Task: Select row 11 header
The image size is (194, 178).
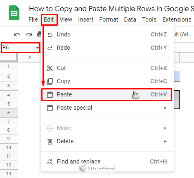Action: [8, 156]
